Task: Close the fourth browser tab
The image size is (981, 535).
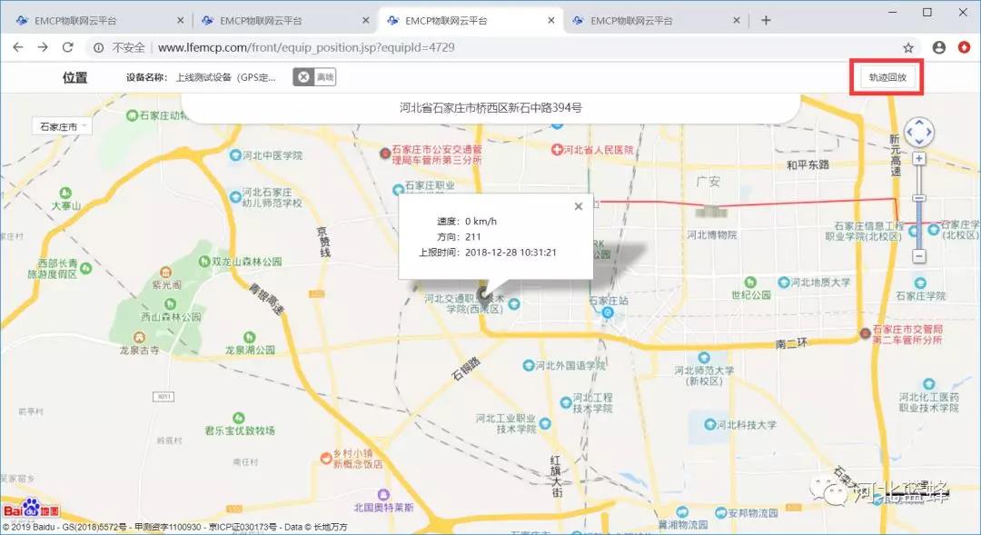Action: pyautogui.click(x=737, y=21)
